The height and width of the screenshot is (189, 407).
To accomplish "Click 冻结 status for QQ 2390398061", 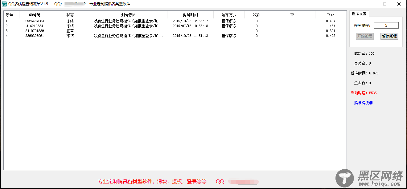I will 70,36.
